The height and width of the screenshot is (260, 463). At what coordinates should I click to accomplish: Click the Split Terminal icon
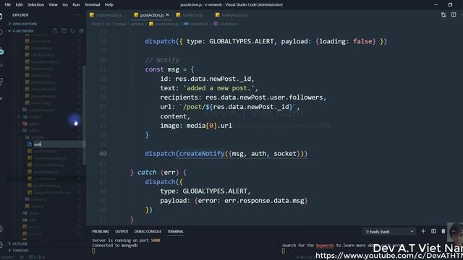coord(433,231)
